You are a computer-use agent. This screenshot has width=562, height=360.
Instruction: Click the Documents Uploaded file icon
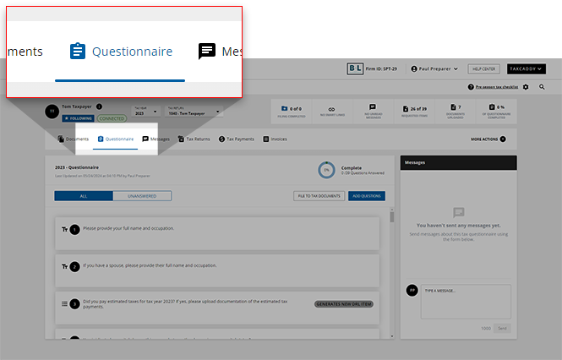pos(453,106)
